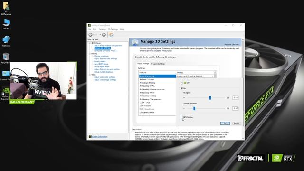304x171 pixels.
Task: Open the Back history dropdown arrow
Action: (x=100, y=35)
